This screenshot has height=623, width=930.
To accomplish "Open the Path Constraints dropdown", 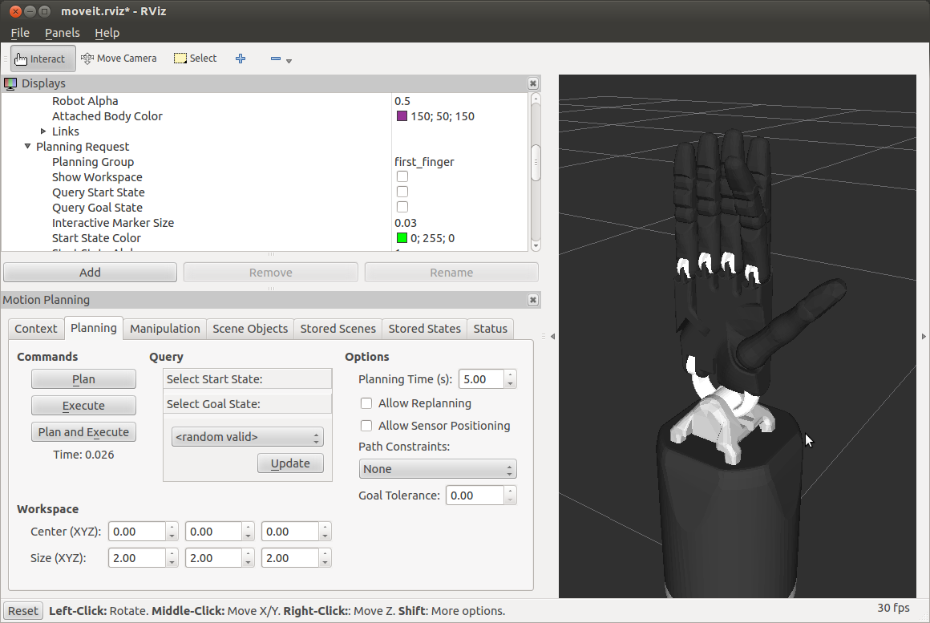I will click(437, 469).
